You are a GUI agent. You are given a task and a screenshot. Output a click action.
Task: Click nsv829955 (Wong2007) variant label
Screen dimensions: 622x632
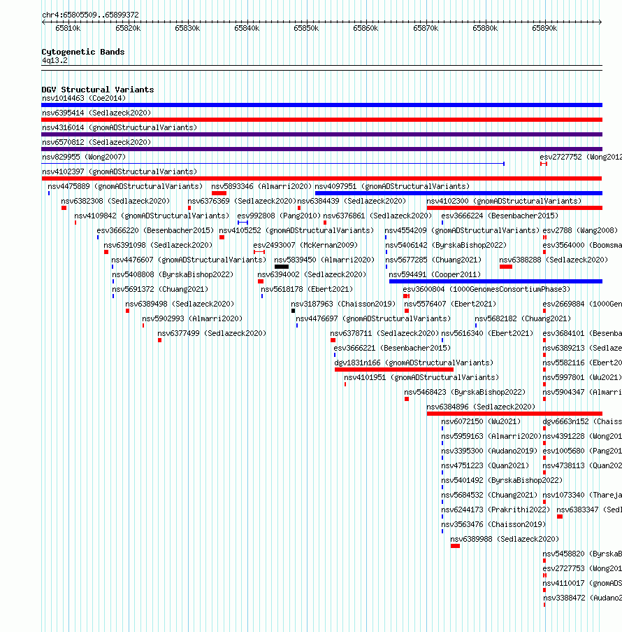click(x=84, y=157)
